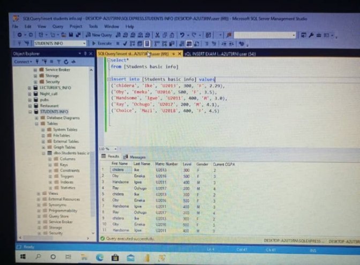360x265 pixels.
Task: Click the Redo arrow icon
Action: click(194, 35)
